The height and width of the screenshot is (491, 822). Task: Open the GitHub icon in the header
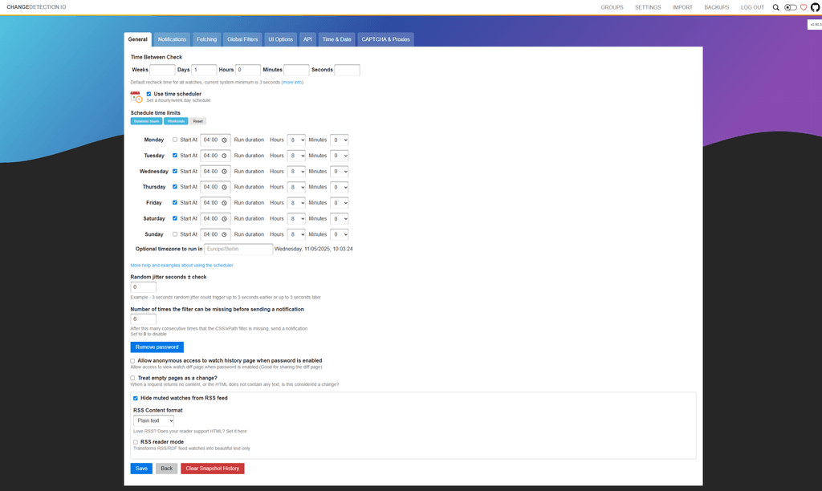tap(815, 7)
